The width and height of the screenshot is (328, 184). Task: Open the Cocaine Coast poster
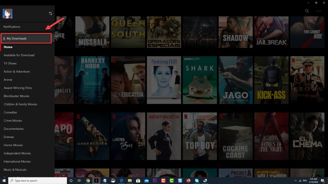[235, 136]
